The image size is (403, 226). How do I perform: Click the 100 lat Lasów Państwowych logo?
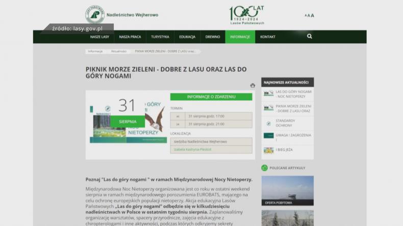[x=247, y=15]
